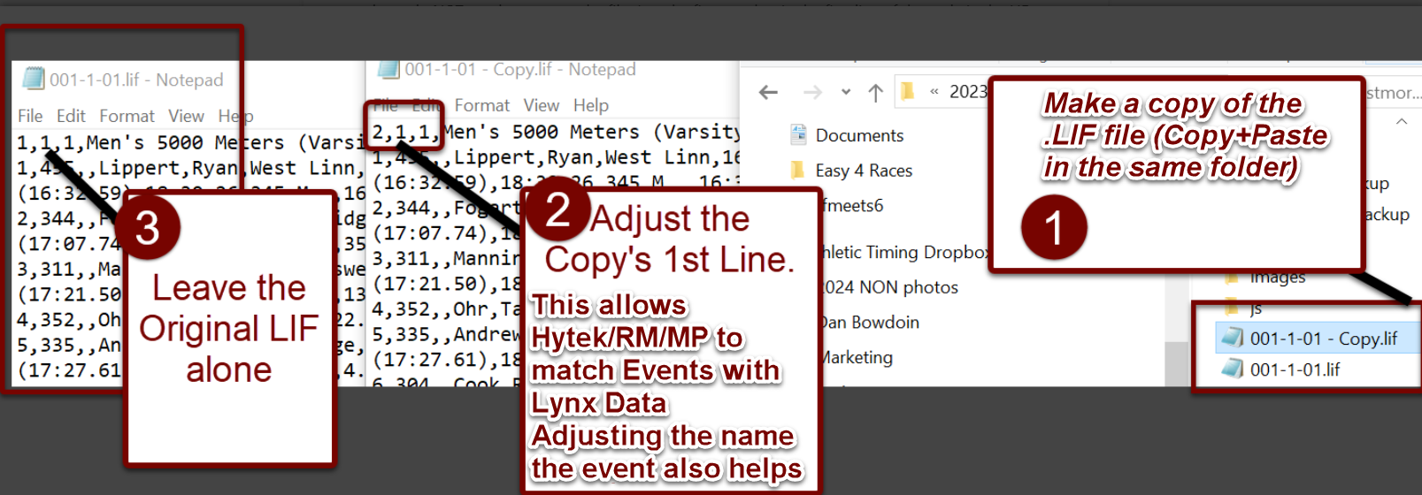Click the Notepad icon in 001-1-01.lif title bar

point(34,80)
